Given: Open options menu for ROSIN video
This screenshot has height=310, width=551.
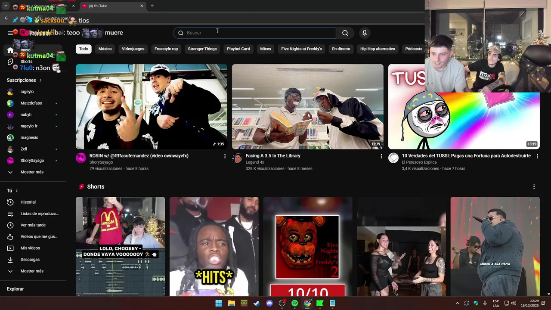Looking at the screenshot, I should point(225,156).
